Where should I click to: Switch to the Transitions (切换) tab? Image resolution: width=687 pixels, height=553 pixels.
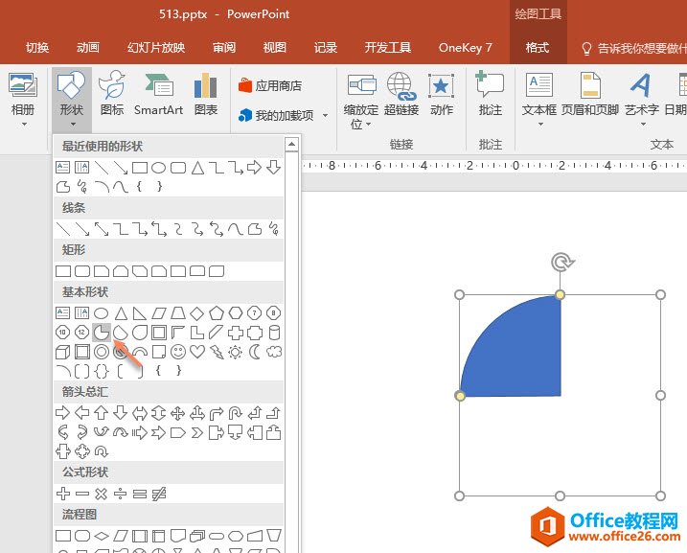37,47
